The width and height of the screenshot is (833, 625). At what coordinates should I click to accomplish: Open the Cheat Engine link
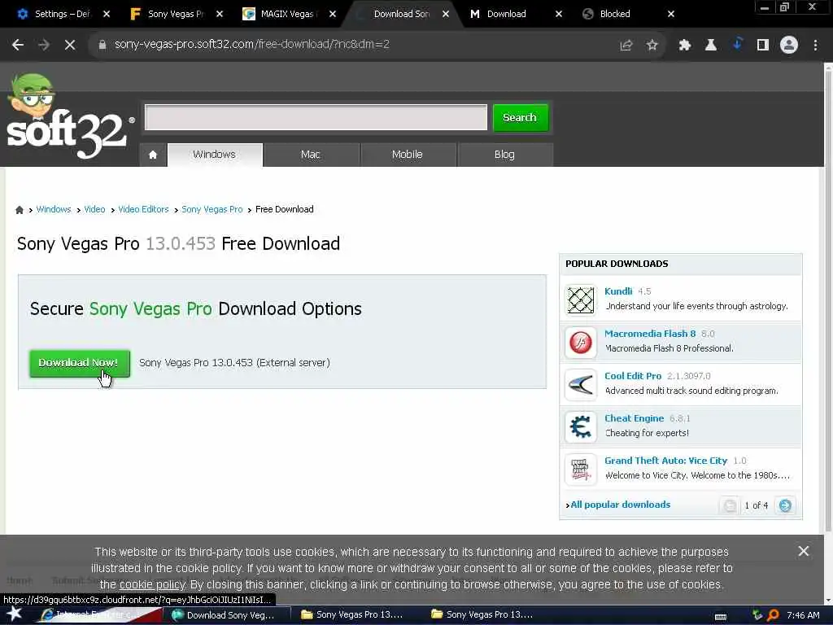coord(635,418)
